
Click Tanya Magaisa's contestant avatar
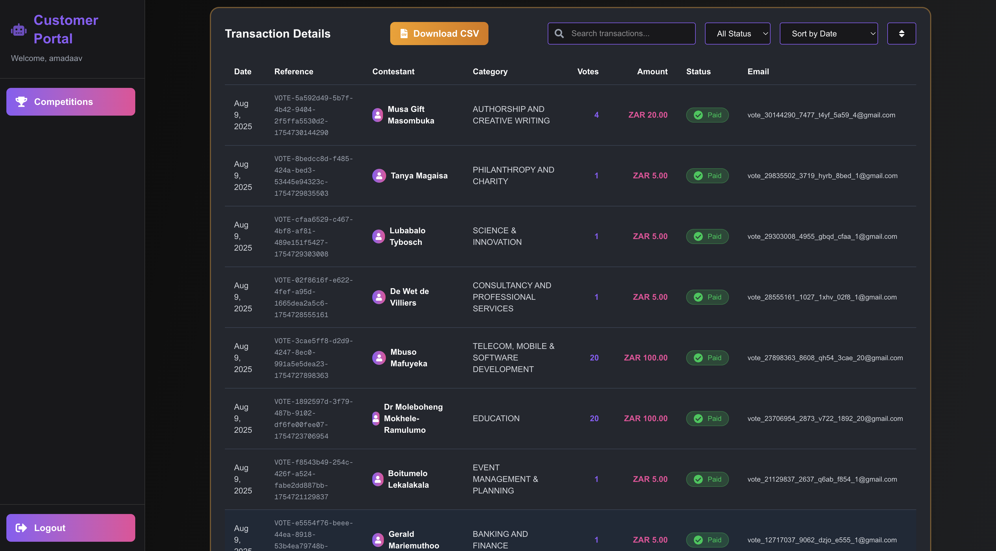click(379, 175)
